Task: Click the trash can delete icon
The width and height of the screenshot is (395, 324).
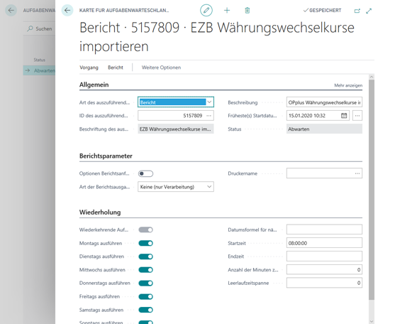Action: point(247,11)
